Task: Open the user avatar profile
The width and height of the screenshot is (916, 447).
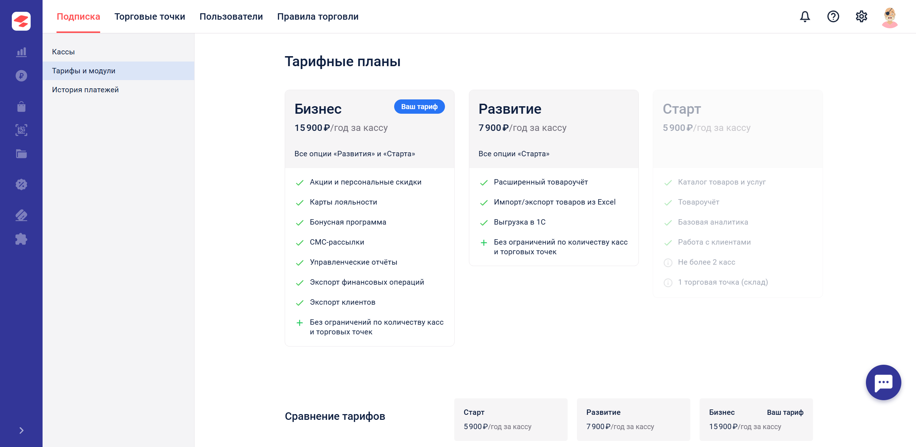Action: pyautogui.click(x=890, y=17)
